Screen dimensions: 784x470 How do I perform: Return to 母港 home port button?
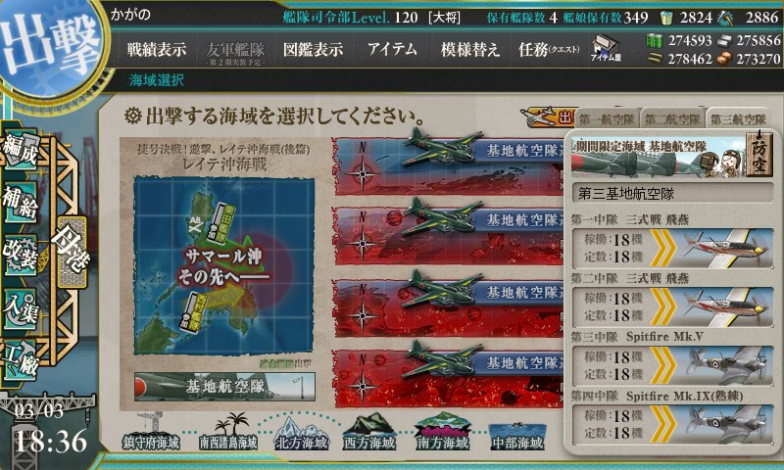[72, 252]
